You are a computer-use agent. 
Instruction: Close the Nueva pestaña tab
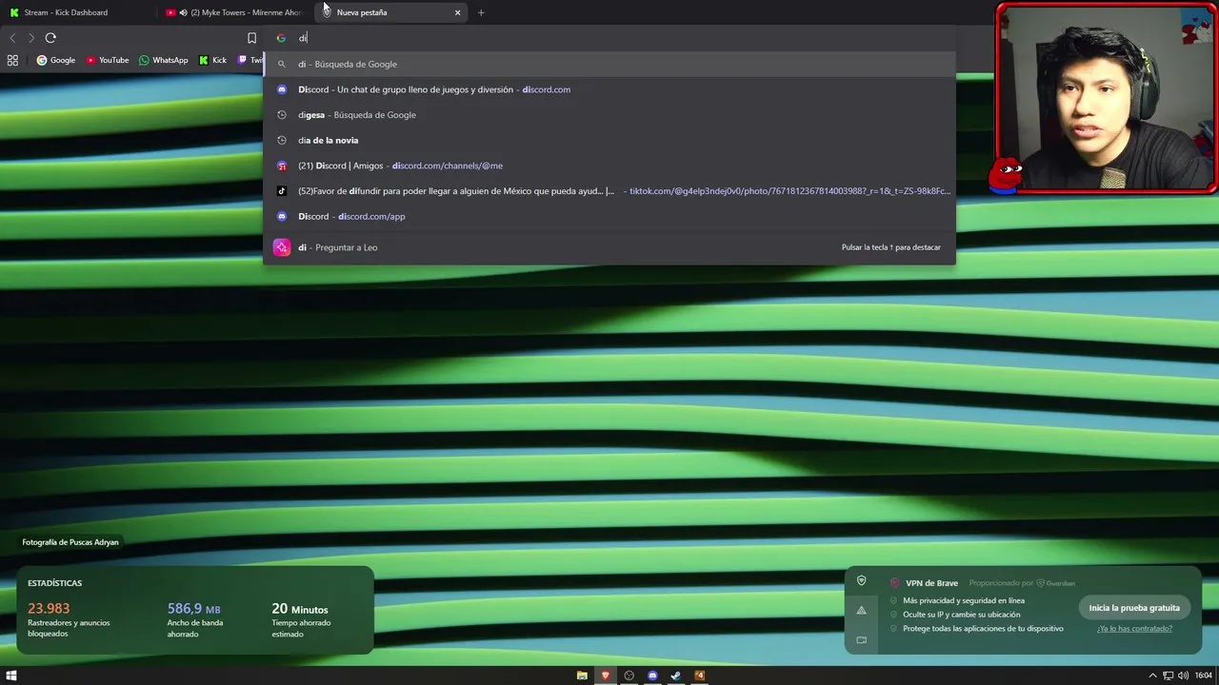pos(457,12)
